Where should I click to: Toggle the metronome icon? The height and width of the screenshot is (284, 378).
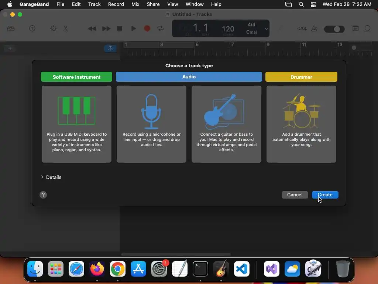(x=314, y=28)
